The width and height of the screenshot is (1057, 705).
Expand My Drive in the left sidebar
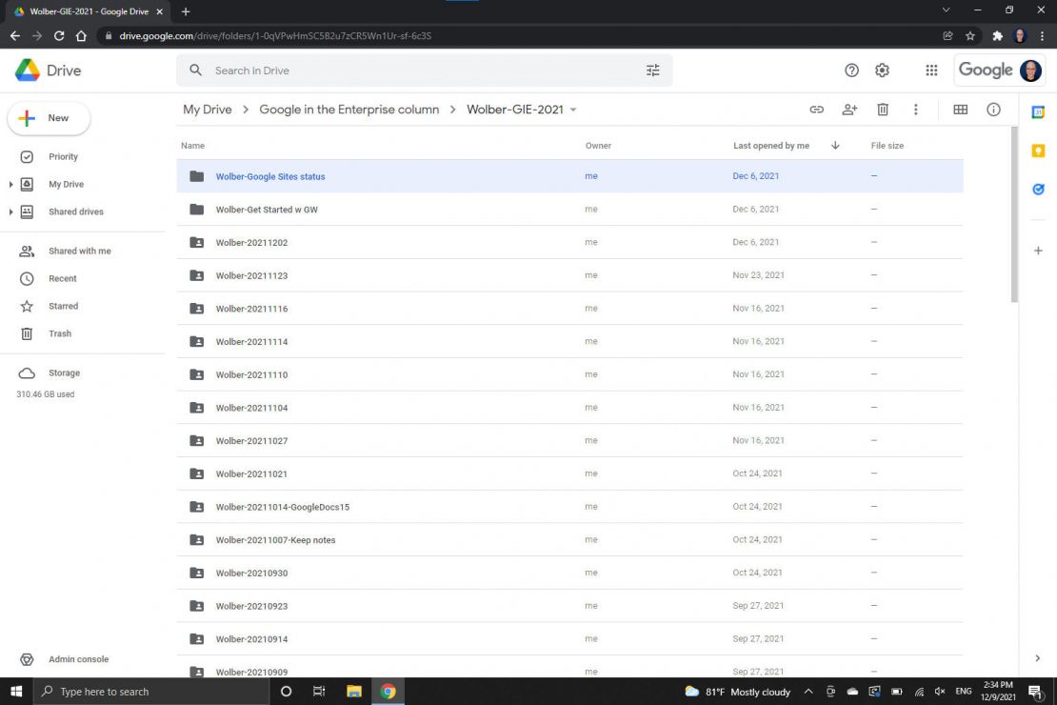(10, 185)
